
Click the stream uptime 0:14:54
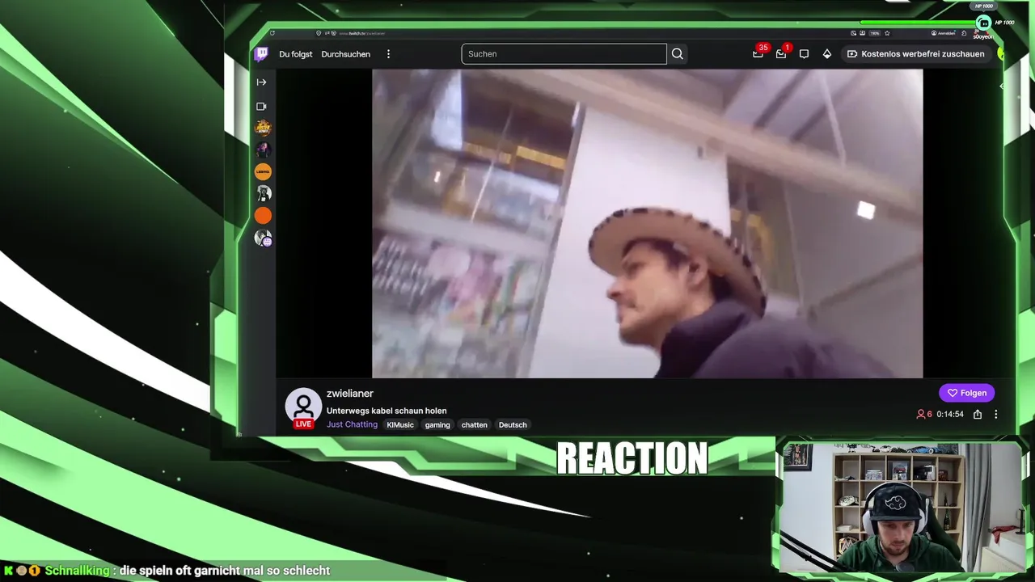tap(950, 414)
